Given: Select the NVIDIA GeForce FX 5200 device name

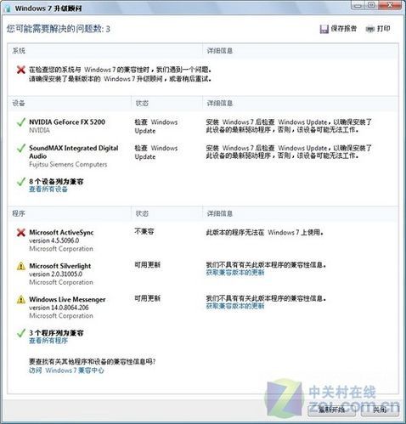Looking at the screenshot, I should click(67, 122).
